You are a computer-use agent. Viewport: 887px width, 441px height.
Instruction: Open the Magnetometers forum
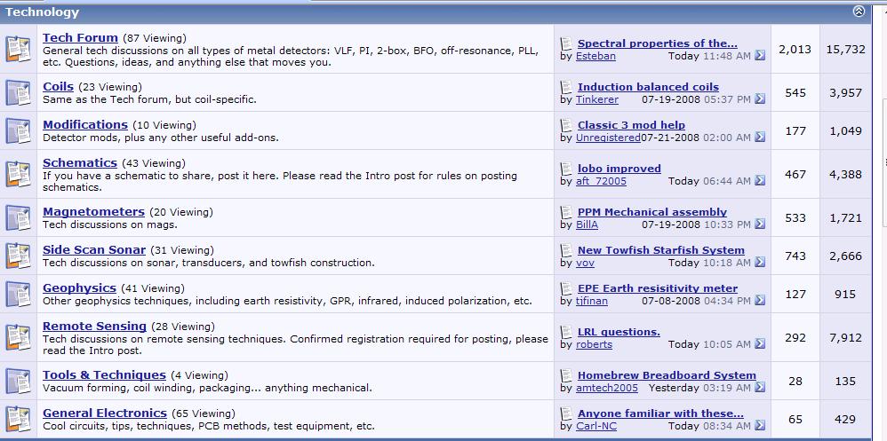coord(93,212)
